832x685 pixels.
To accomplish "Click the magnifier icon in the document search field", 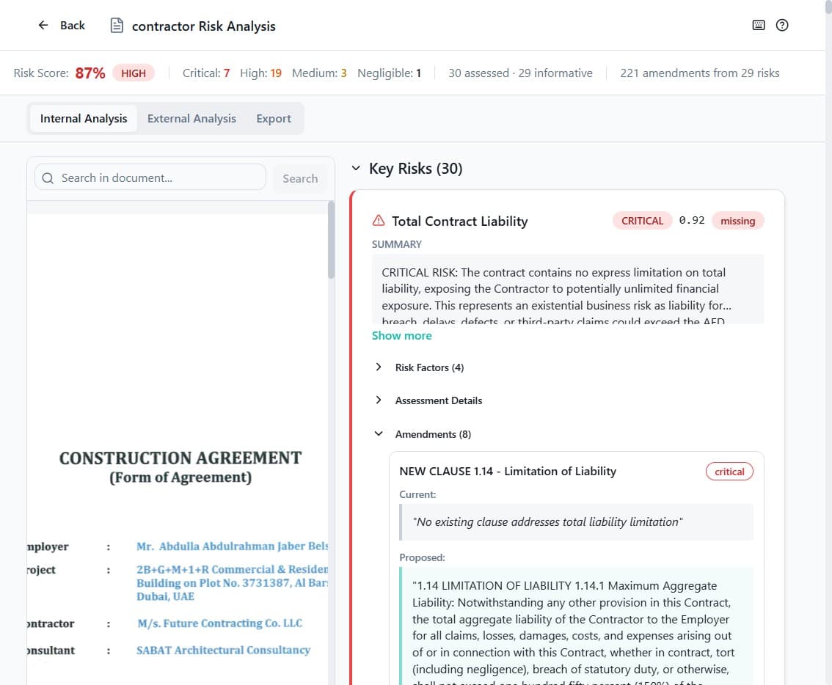I will point(47,177).
